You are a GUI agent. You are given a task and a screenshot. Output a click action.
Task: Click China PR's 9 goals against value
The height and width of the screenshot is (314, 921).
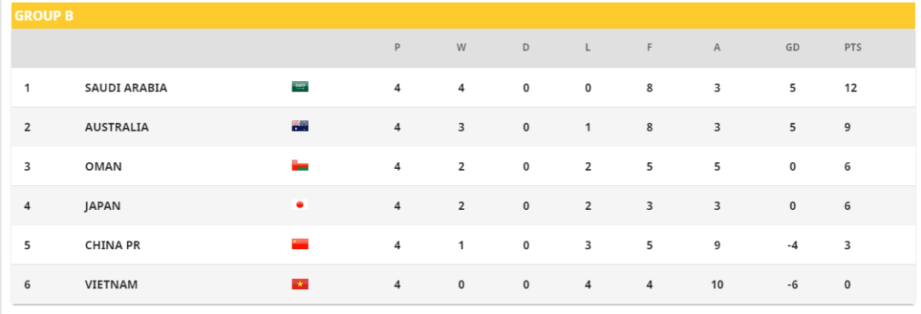716,245
